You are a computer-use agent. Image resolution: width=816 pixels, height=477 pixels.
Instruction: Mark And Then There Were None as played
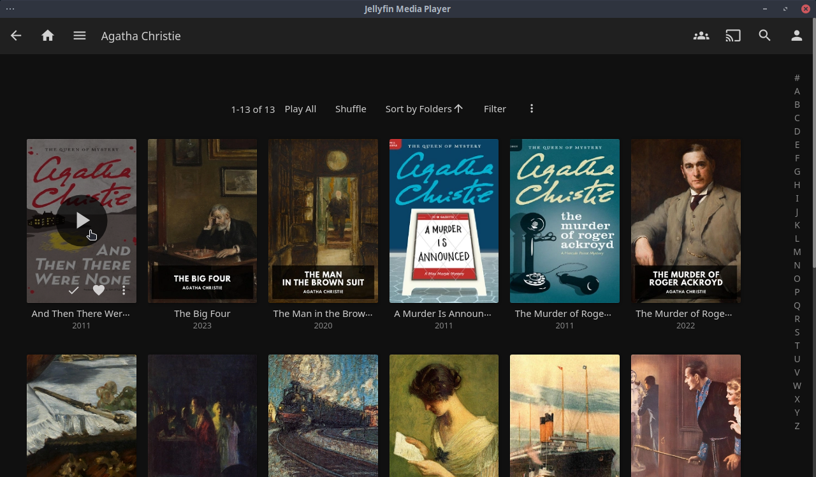pyautogui.click(x=74, y=290)
